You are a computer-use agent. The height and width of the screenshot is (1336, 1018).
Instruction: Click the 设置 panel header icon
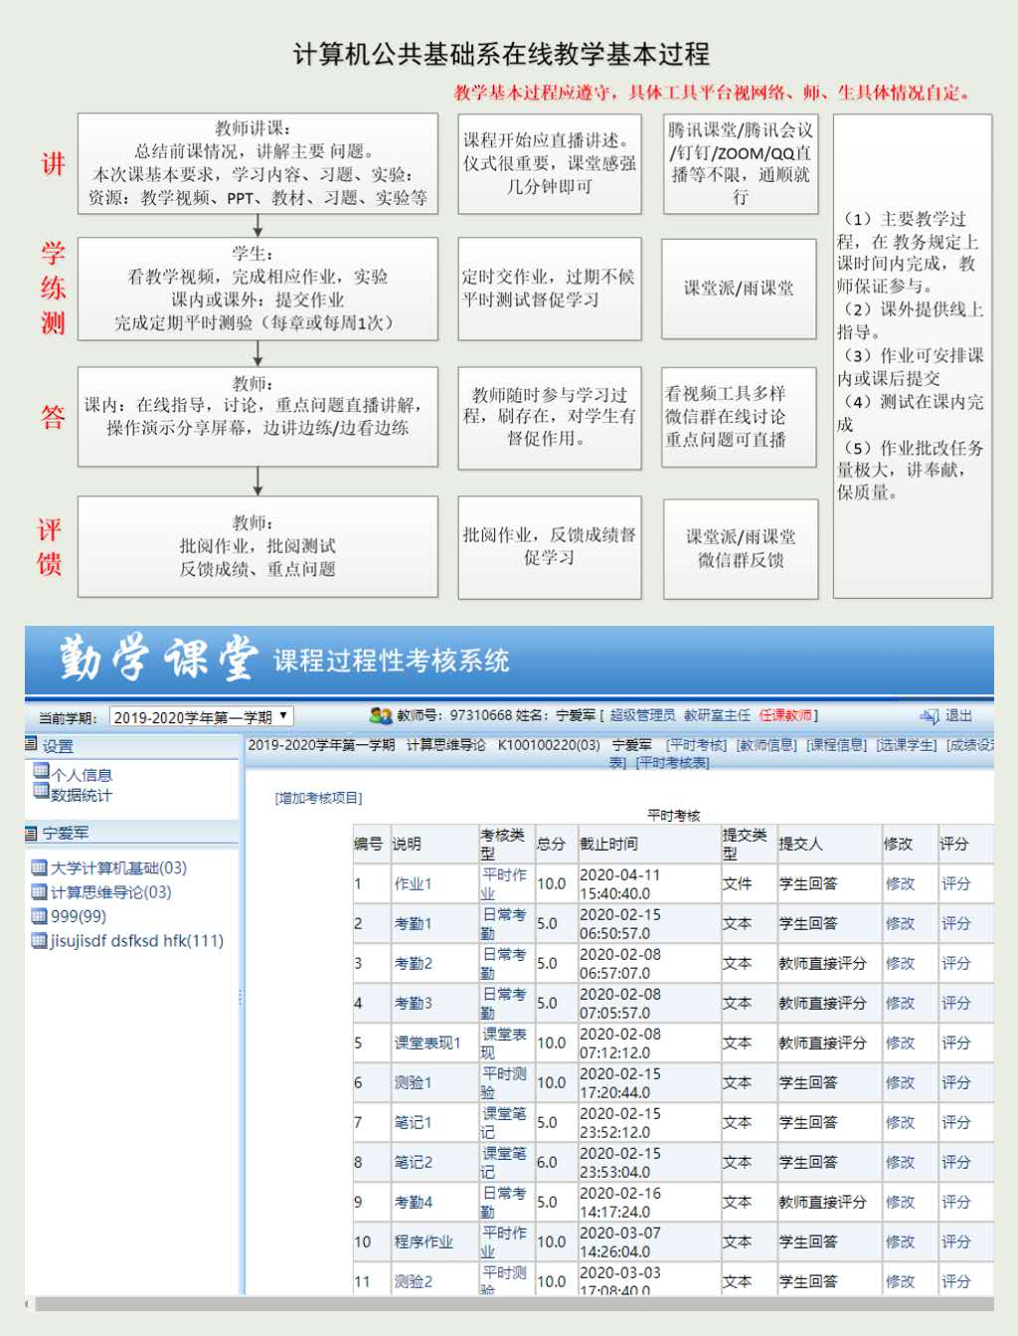coord(31,744)
